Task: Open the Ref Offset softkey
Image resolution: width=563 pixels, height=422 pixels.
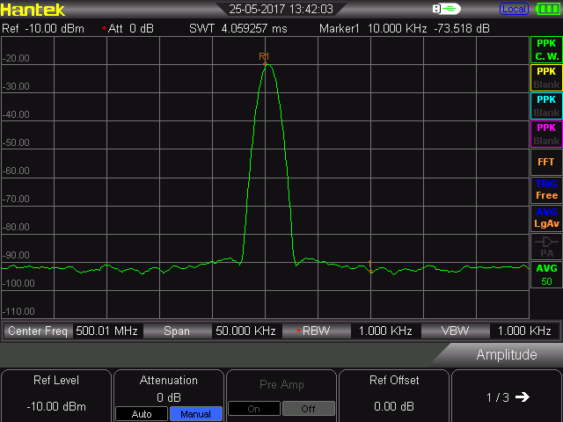Action: click(x=393, y=394)
